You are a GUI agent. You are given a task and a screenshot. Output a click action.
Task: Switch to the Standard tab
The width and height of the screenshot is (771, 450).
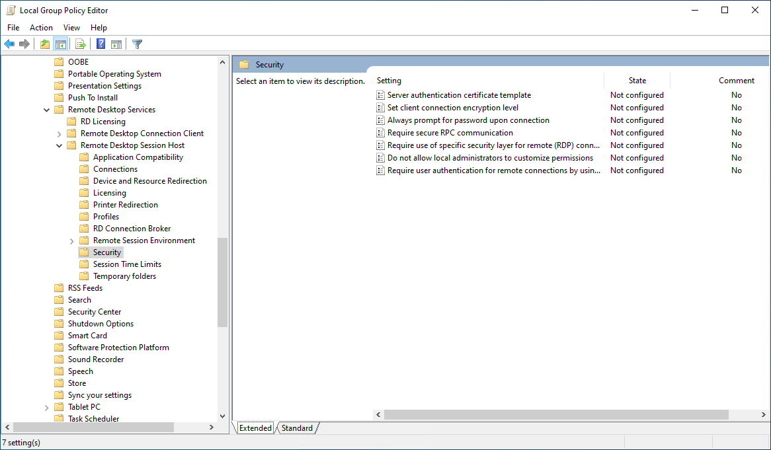tap(297, 428)
